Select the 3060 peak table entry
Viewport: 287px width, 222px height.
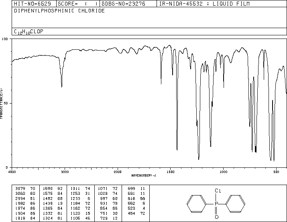point(25,193)
